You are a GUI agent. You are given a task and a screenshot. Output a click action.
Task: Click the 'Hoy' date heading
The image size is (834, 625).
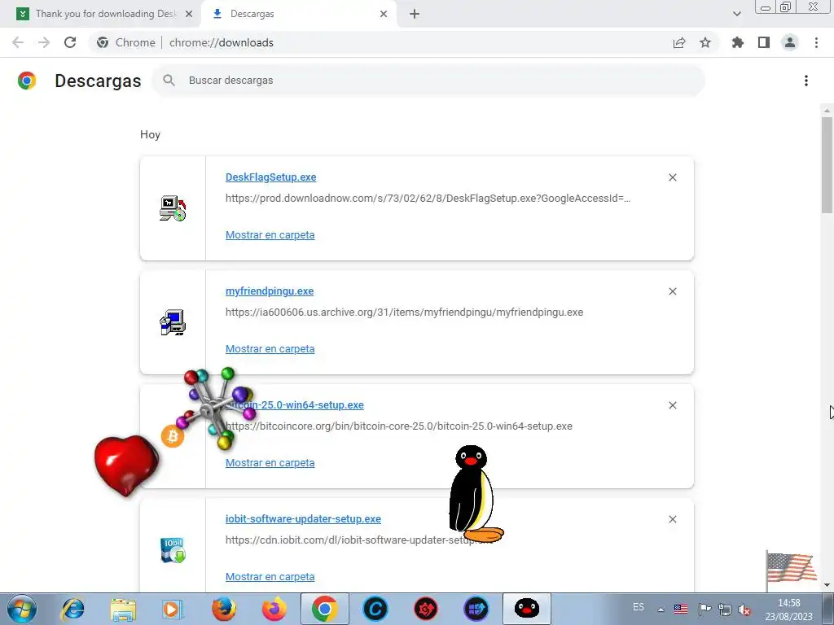(x=150, y=134)
